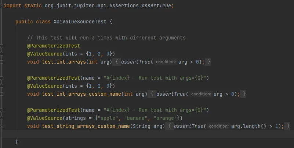Image resolution: width=294 pixels, height=148 pixels.
Task: Click the "banana" string literal
Action: click(136, 118)
